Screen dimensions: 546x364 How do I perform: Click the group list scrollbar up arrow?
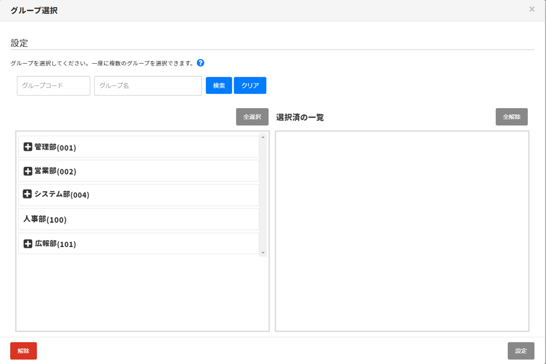[263, 137]
